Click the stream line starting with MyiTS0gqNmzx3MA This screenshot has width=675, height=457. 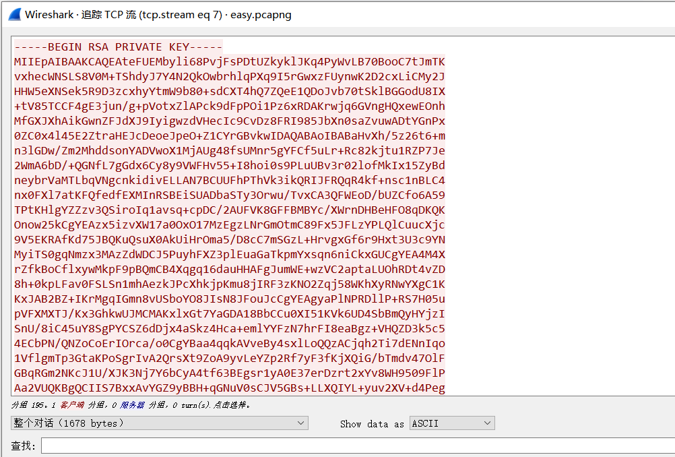point(229,255)
